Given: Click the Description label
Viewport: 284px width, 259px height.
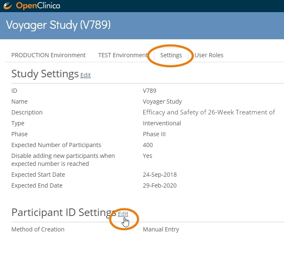Looking at the screenshot, I should 27,112.
